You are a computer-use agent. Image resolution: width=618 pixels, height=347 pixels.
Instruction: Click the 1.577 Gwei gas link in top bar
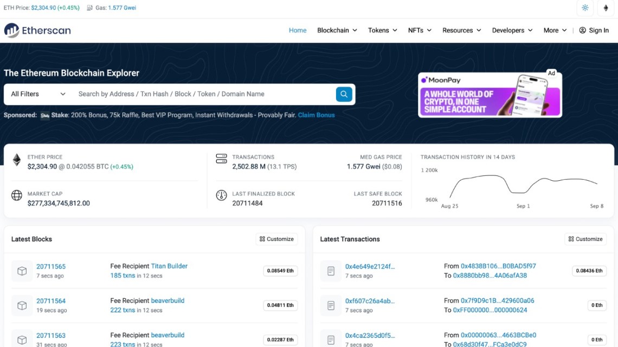pyautogui.click(x=122, y=8)
